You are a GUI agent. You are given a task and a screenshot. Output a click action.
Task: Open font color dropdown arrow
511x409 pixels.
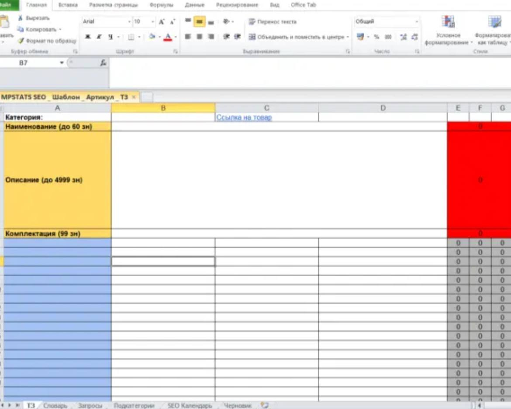[x=176, y=37]
